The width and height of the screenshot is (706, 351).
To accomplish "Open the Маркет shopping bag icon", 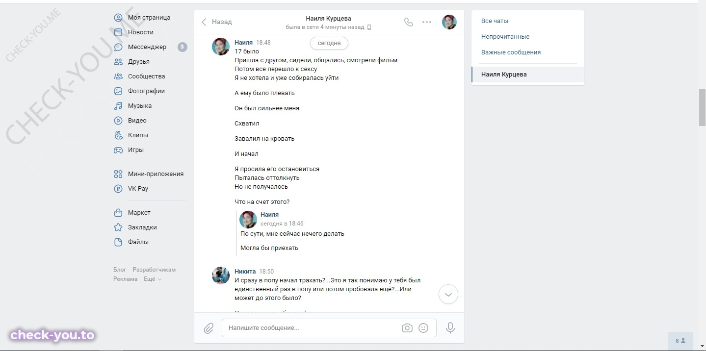I will (118, 213).
